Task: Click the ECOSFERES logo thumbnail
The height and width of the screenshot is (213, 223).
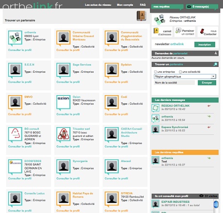Action: click(x=15, y=166)
